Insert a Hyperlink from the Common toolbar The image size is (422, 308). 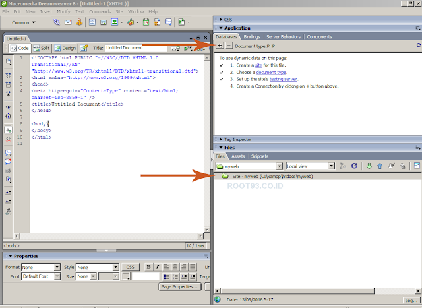[x=57, y=22]
